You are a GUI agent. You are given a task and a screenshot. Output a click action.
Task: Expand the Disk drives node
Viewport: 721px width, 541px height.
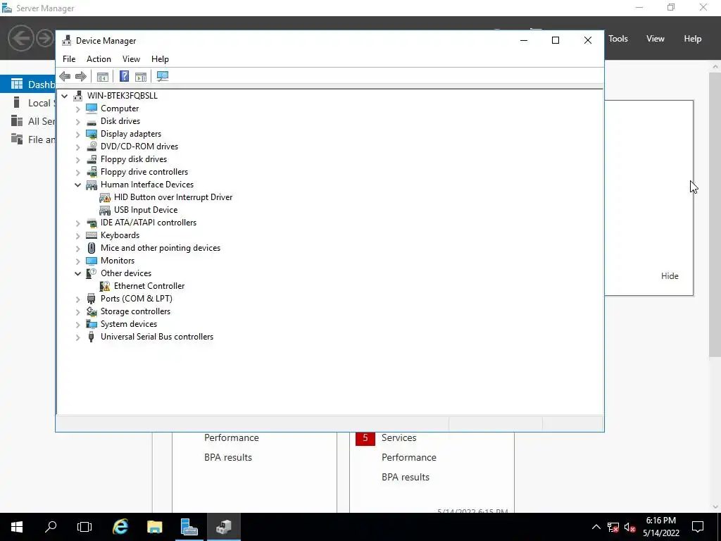click(77, 121)
